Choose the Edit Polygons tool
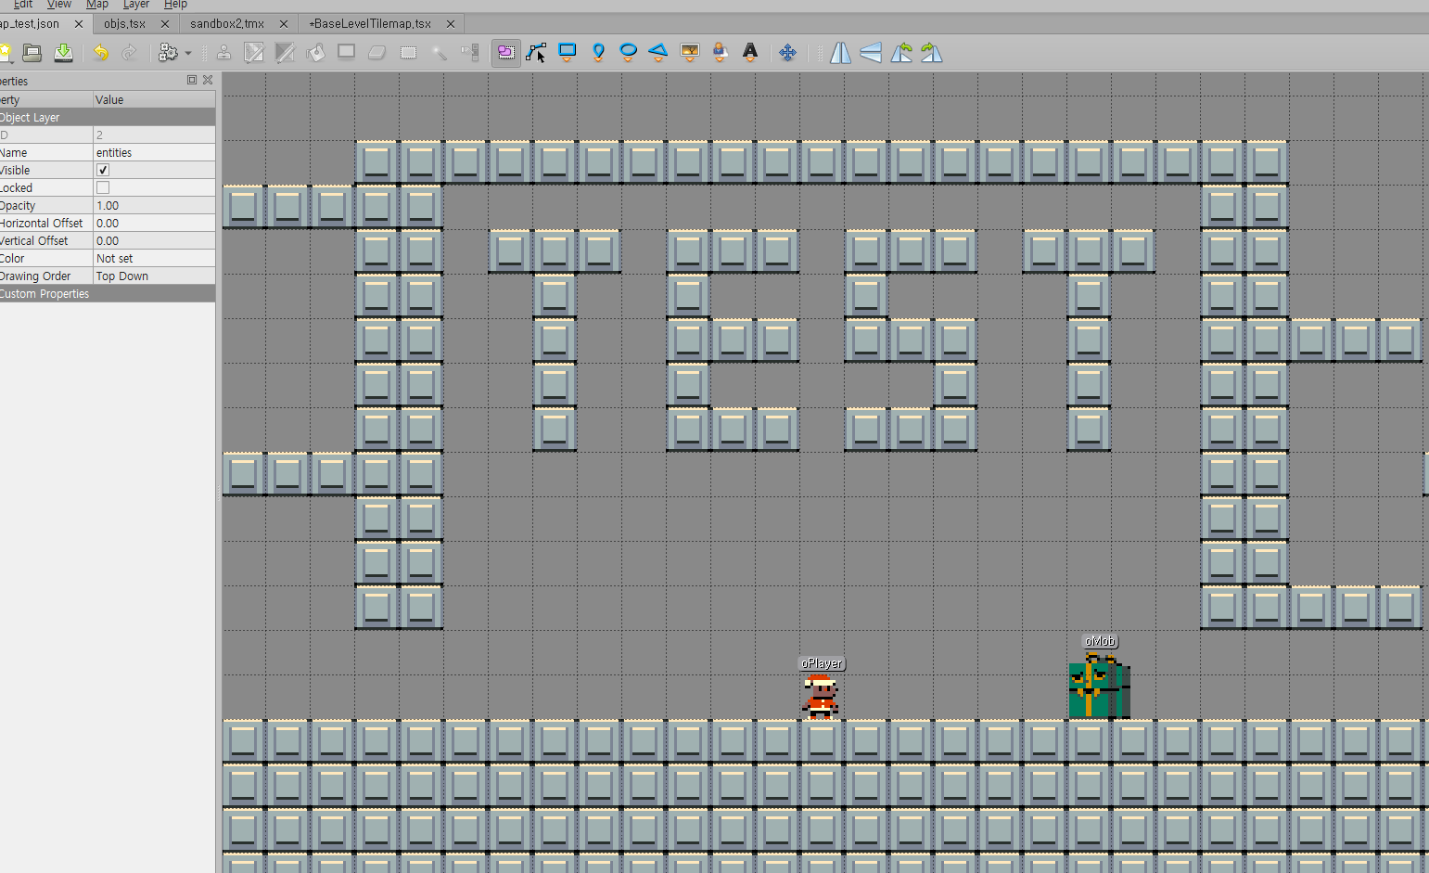1429x873 pixels. [536, 53]
